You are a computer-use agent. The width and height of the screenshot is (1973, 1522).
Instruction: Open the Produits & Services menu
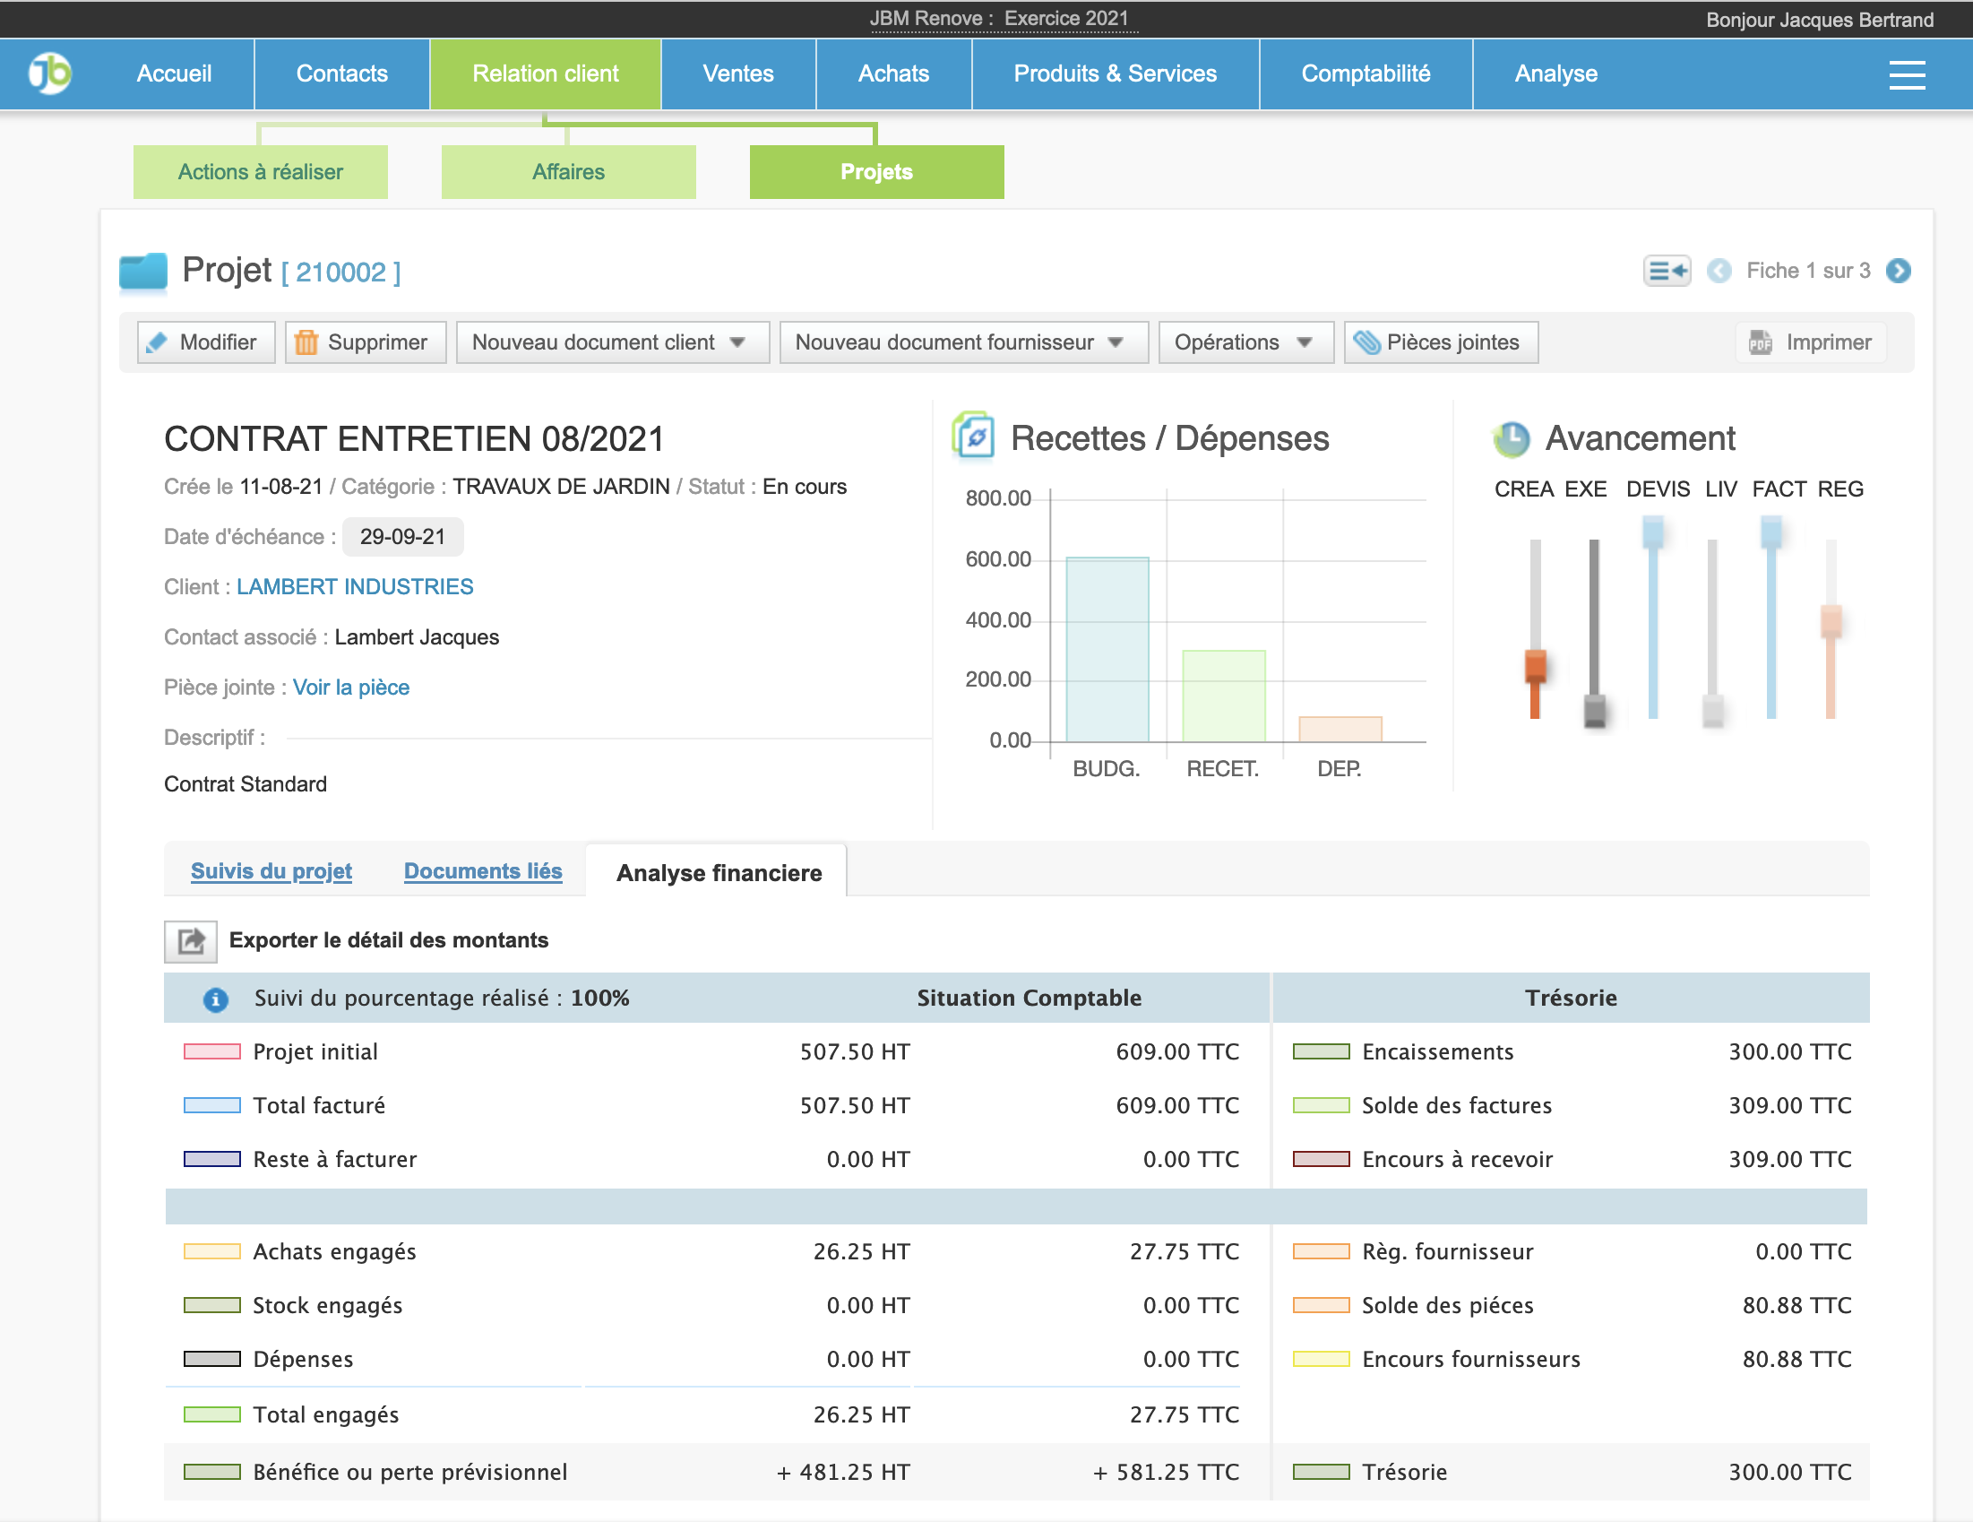(1116, 74)
